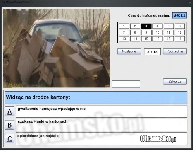Open question 4 in the number grid
This screenshot has height=150, width=193.
pos(157,26)
